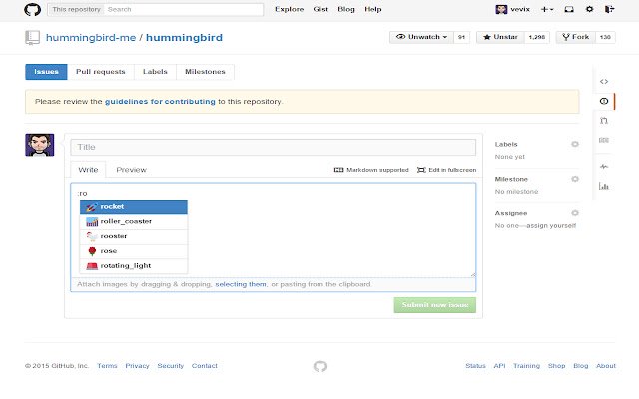Viewport: 639px width, 399px height.
Task: Open the Training footer link
Action: (x=526, y=366)
